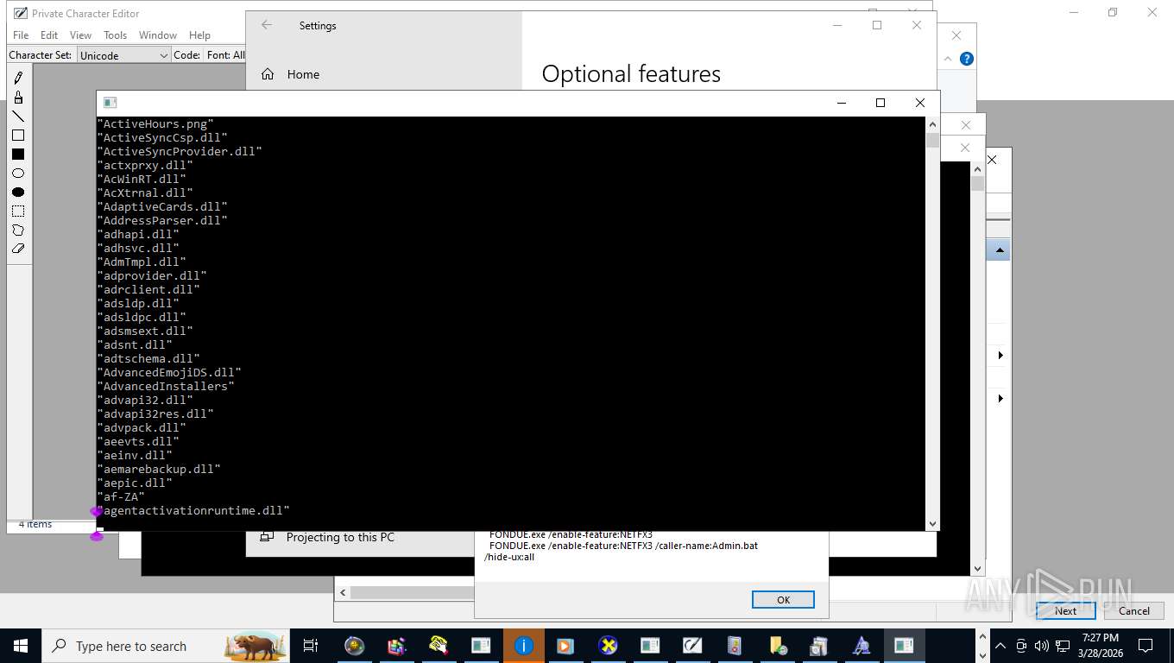Viewport: 1174px width, 663px height.
Task: Click the console window's title bar icon
Action: [110, 103]
